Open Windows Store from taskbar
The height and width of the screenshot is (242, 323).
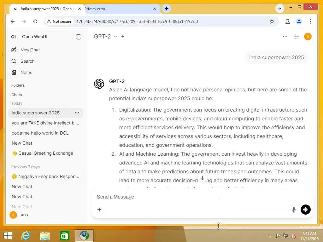pos(64,236)
